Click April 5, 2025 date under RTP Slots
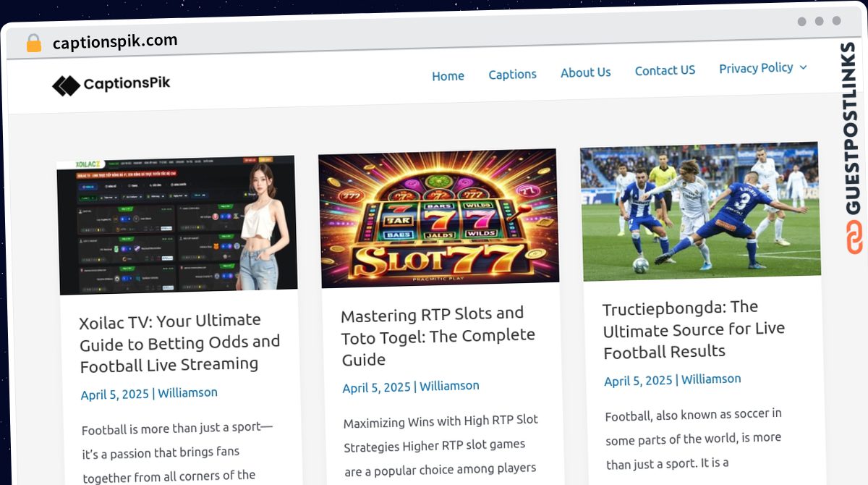The width and height of the screenshot is (868, 485). click(377, 387)
